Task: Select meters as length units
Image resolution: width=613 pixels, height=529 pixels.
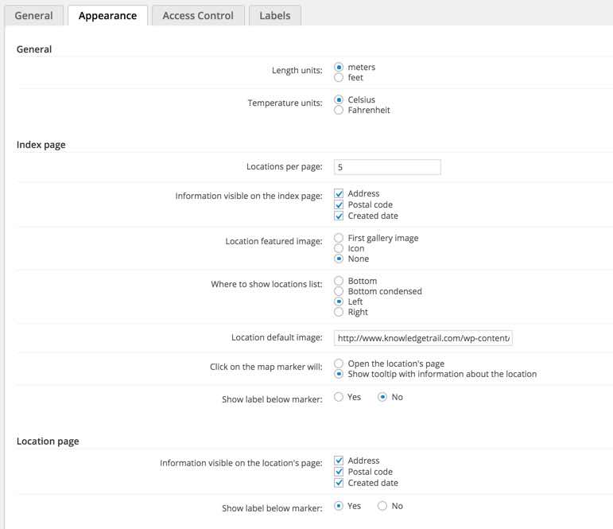Action: pyautogui.click(x=339, y=68)
